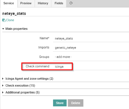Collapse the Main properties section
Screen dimensions: 129x109
tap(15, 29)
